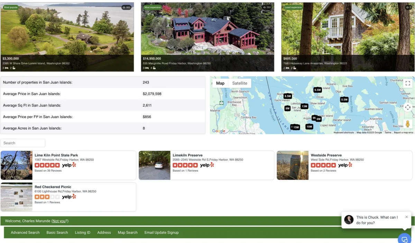Open the Red Checkered Picnic title
This screenshot has height=243, width=415.
[53, 187]
